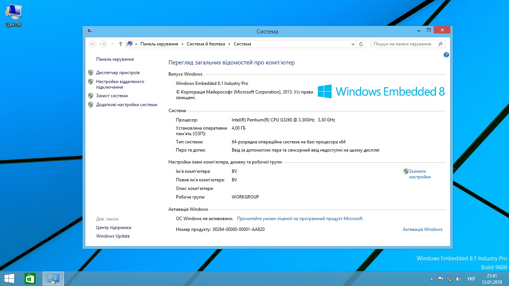Click the Перегляд загальних відомостей heading

(x=232, y=63)
